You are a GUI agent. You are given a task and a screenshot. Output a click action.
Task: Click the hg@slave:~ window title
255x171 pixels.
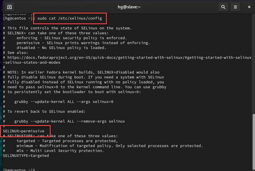click(129, 7)
